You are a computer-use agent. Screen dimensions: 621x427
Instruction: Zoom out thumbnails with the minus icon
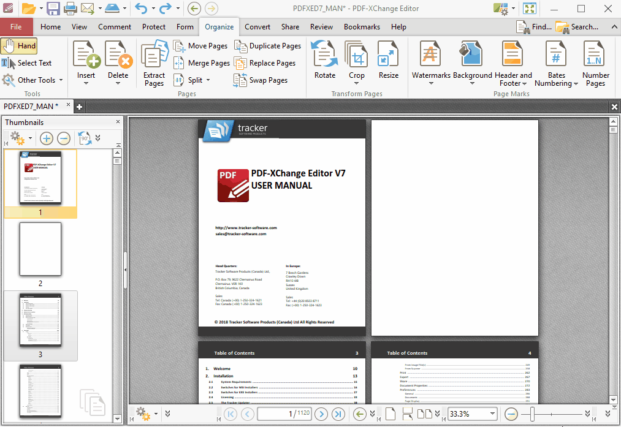(x=64, y=138)
